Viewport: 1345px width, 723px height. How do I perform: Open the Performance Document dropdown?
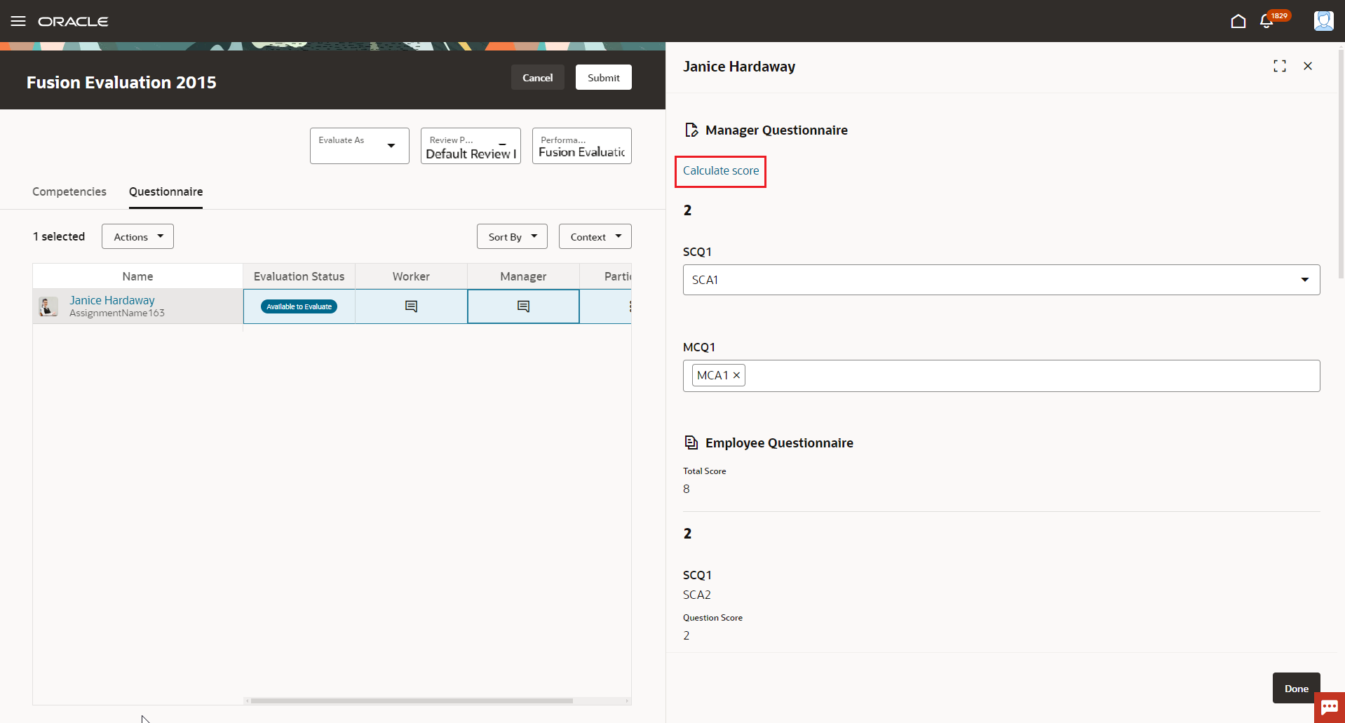click(x=582, y=146)
